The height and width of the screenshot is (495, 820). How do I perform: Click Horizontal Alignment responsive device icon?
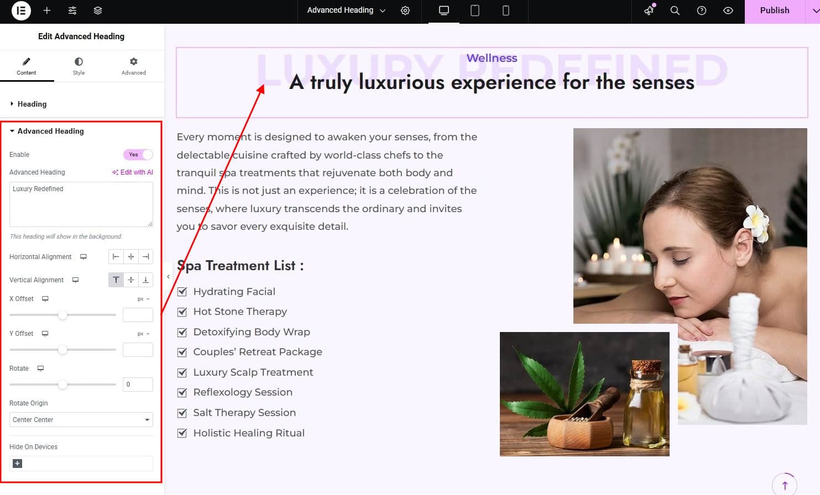point(83,257)
